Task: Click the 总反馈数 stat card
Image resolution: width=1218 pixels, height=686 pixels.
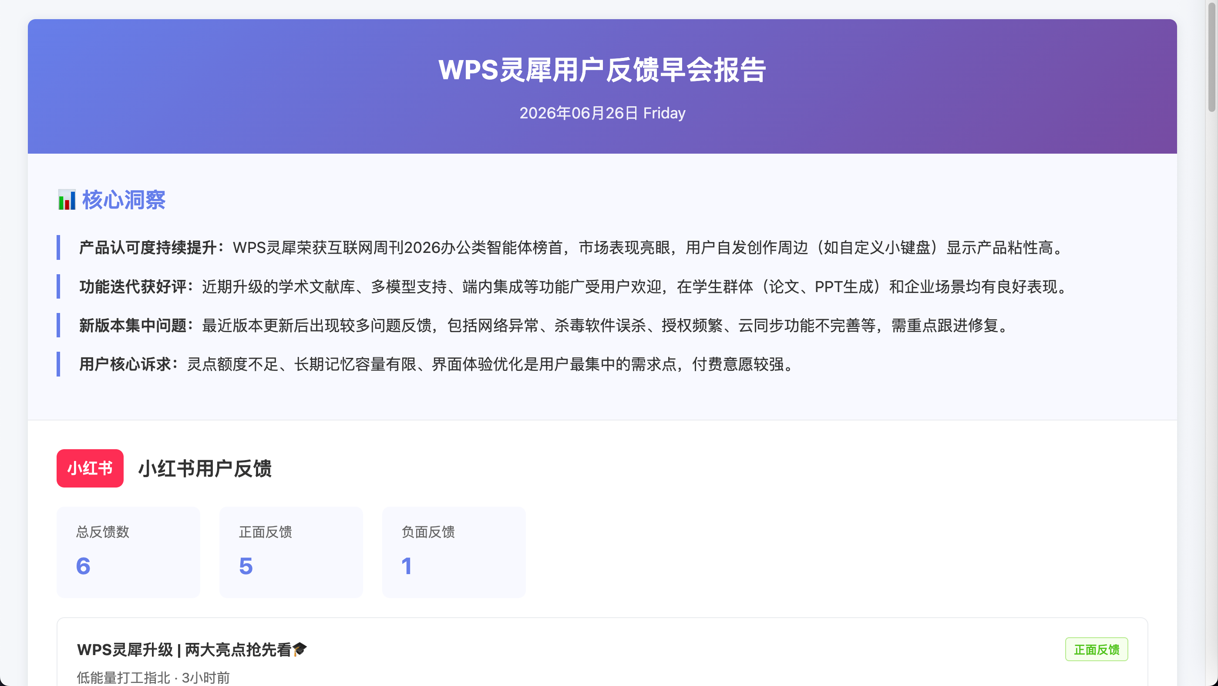Action: pyautogui.click(x=128, y=552)
